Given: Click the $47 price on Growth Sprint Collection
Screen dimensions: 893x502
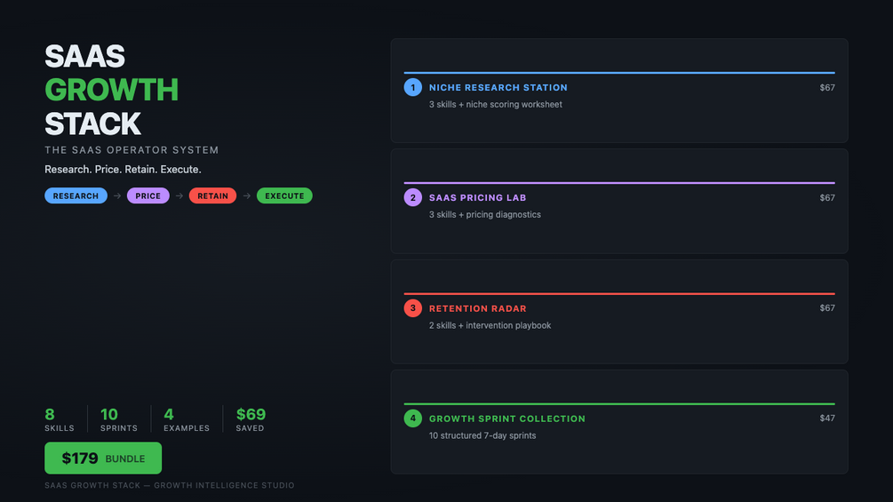Looking at the screenshot, I should (826, 418).
